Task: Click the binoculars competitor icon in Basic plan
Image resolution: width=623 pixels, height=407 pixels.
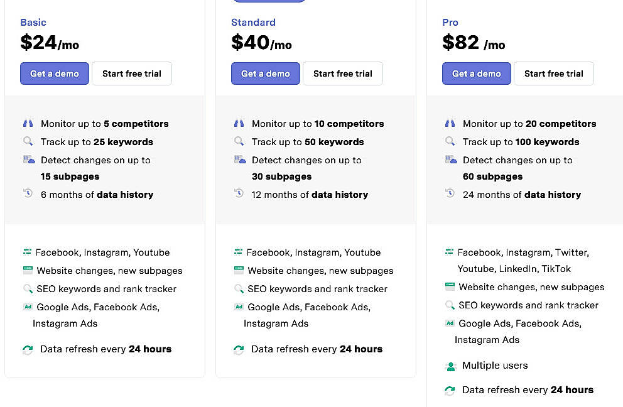Action: pyautogui.click(x=28, y=123)
